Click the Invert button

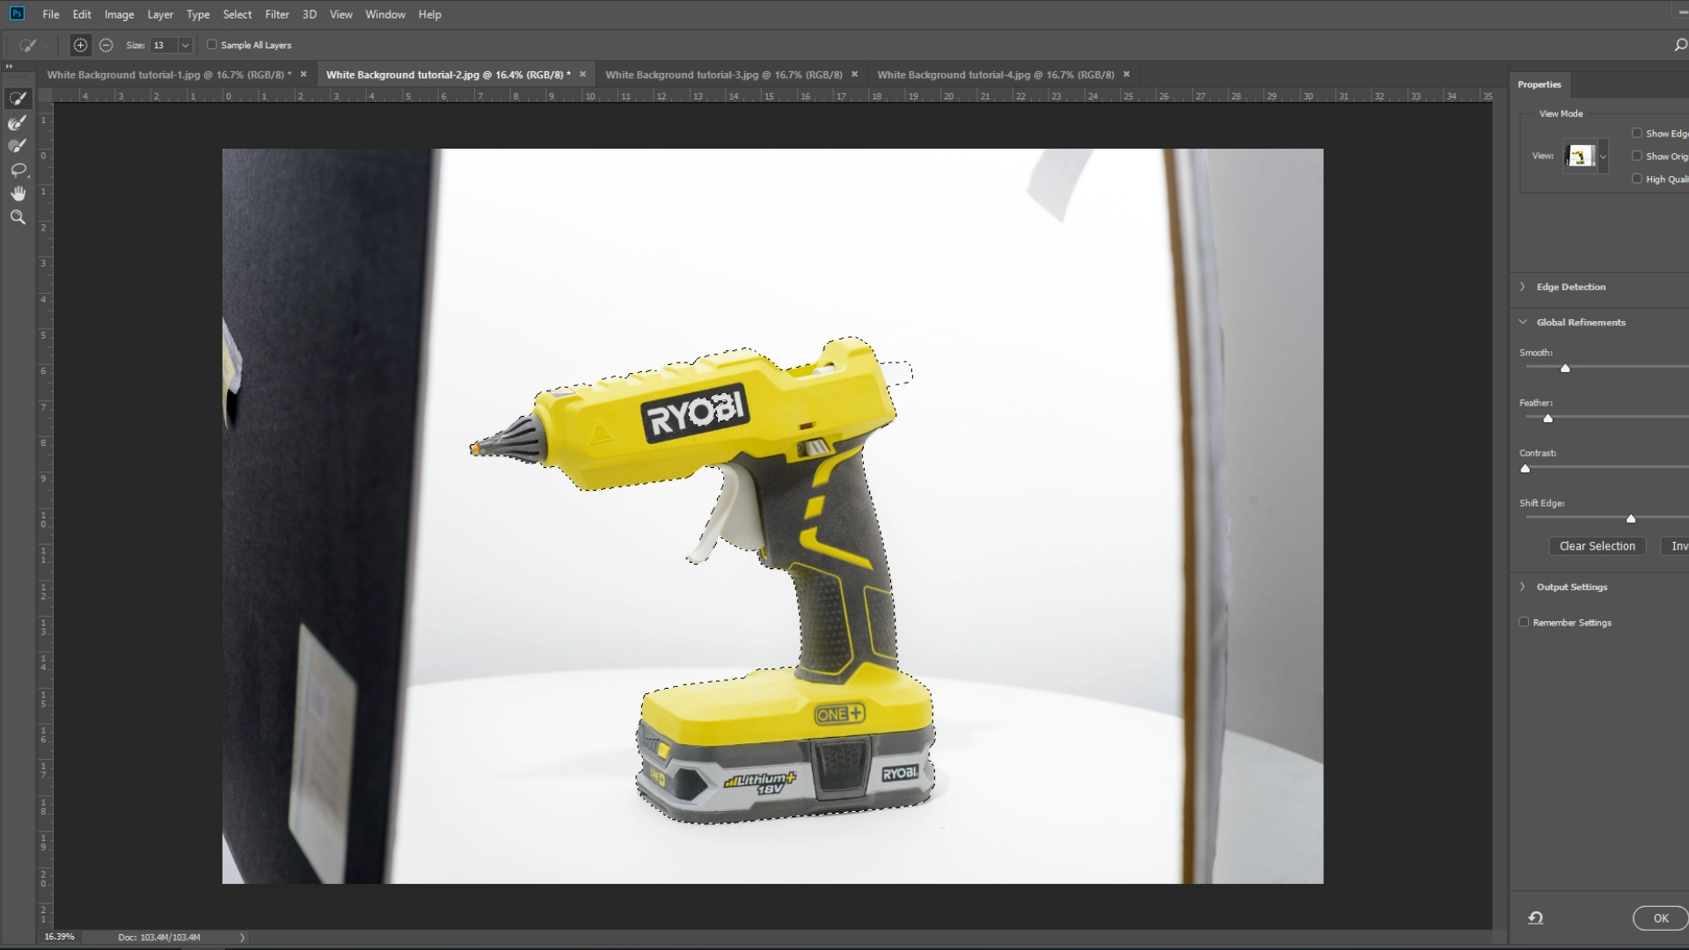[1675, 546]
